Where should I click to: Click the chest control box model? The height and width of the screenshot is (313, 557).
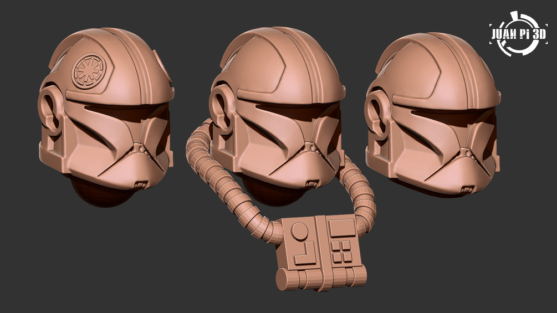pyautogui.click(x=321, y=252)
